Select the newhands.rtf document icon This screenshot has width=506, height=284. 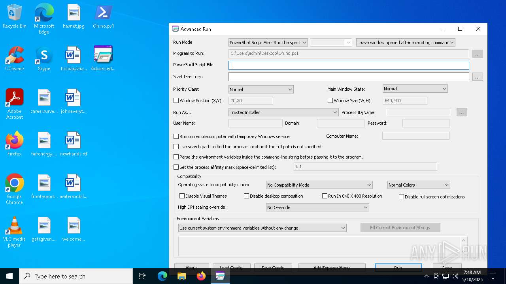click(74, 144)
